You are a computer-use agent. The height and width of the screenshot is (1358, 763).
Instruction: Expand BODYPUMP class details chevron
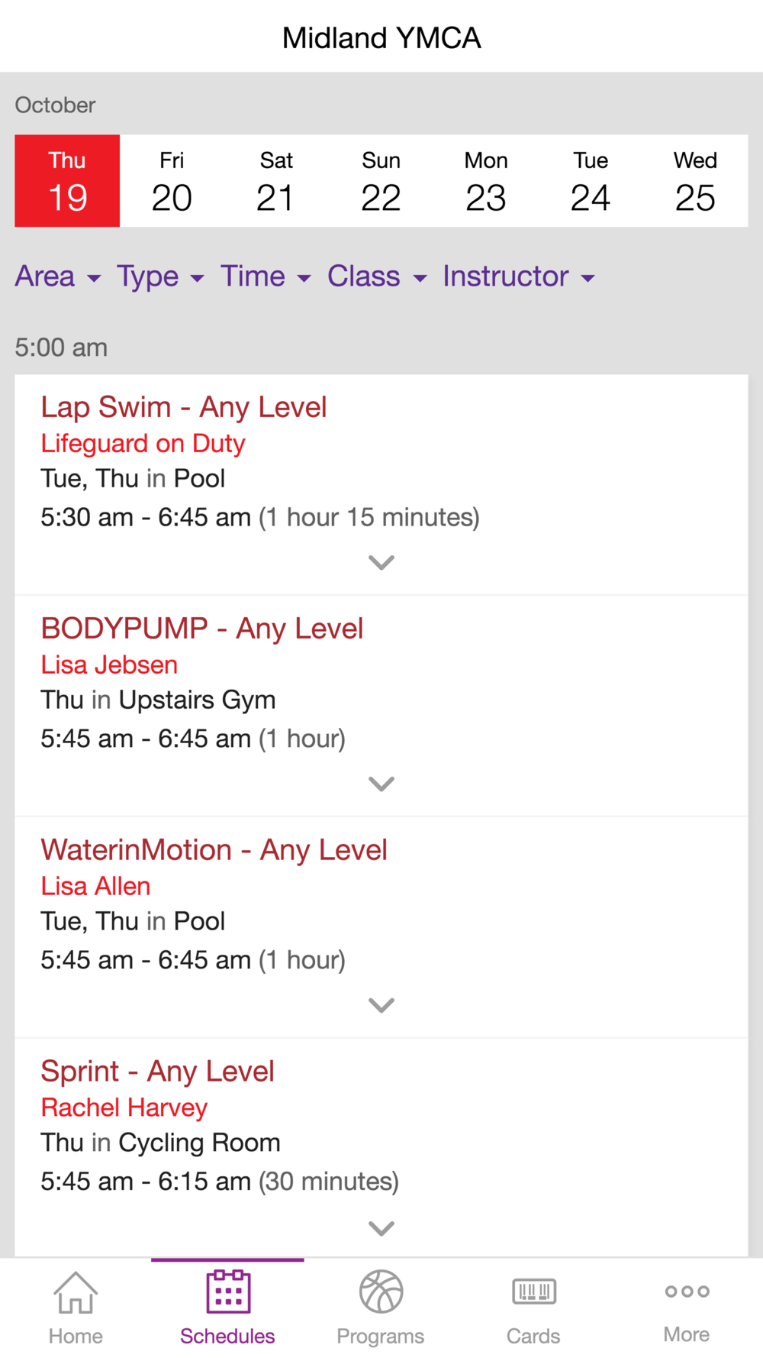[381, 784]
